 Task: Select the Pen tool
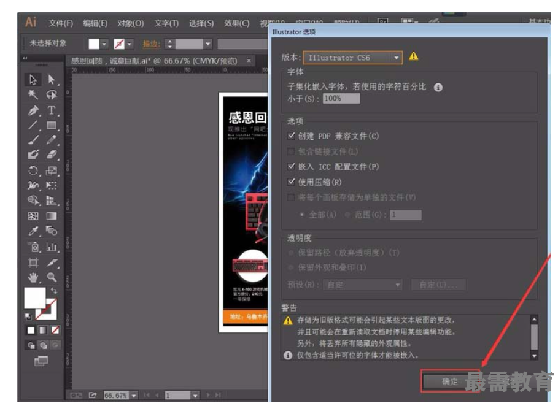tap(33, 110)
